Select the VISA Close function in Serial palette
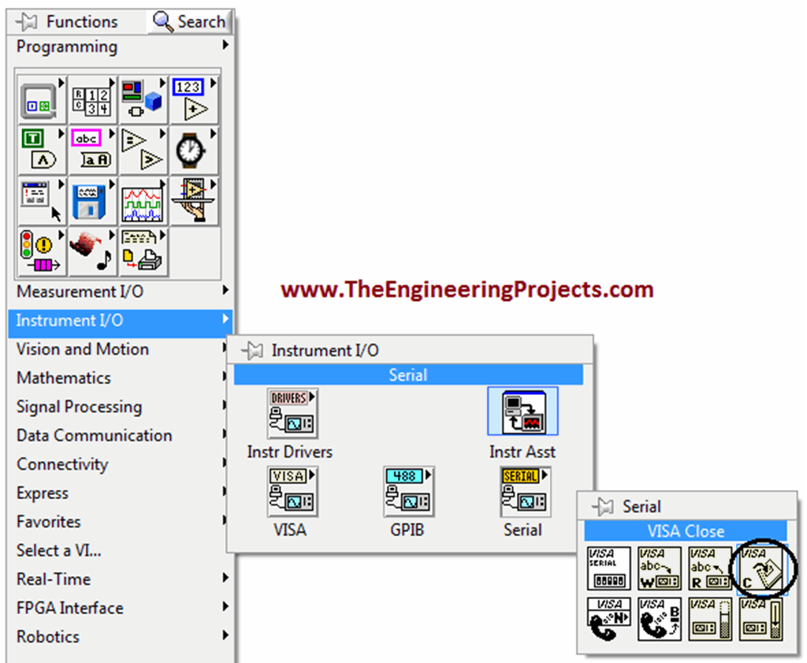 click(761, 568)
